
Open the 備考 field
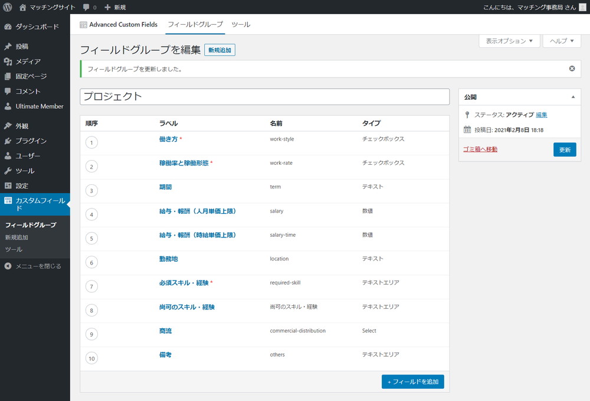tap(165, 355)
